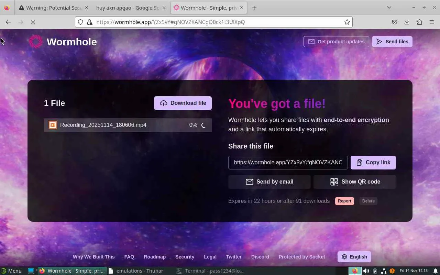
Task: Go forward with the toolbar arrow
Action: [x=21, y=22]
